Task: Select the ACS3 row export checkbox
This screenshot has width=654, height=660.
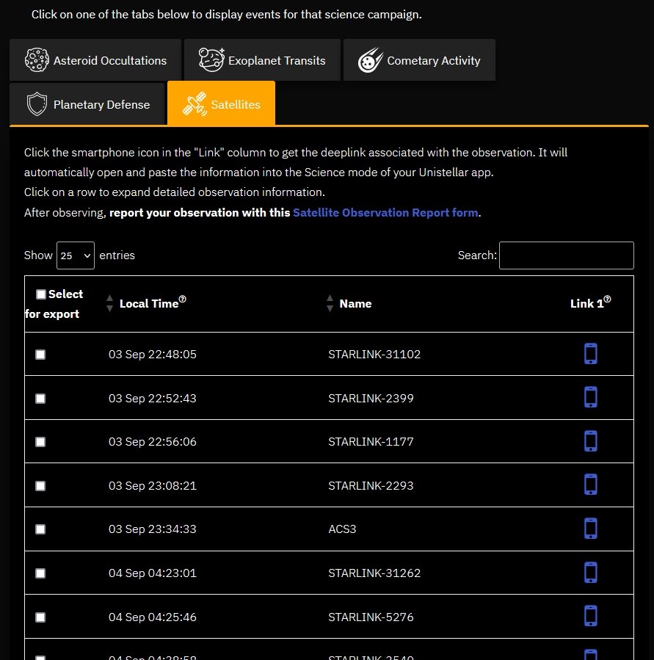Action: [40, 529]
